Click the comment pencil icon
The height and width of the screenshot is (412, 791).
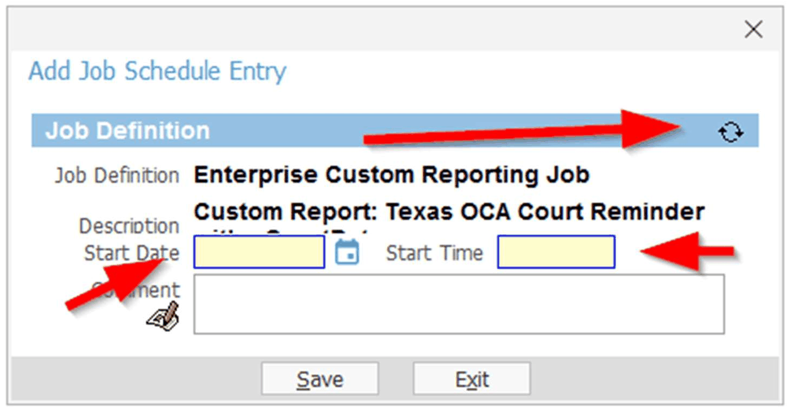coord(163,316)
